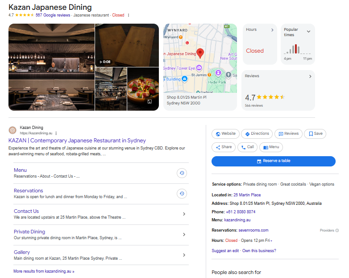Open the 567 Google reviews link

tap(53, 15)
